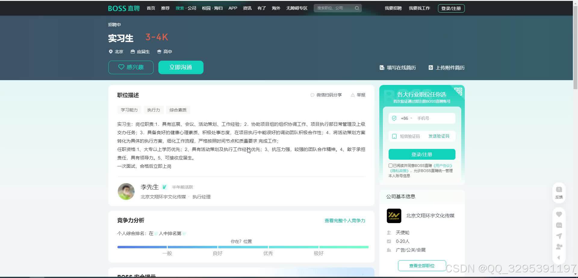Click 发送验证码 link

pos(439,136)
